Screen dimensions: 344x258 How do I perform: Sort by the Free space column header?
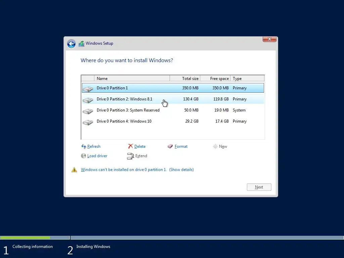click(215, 78)
